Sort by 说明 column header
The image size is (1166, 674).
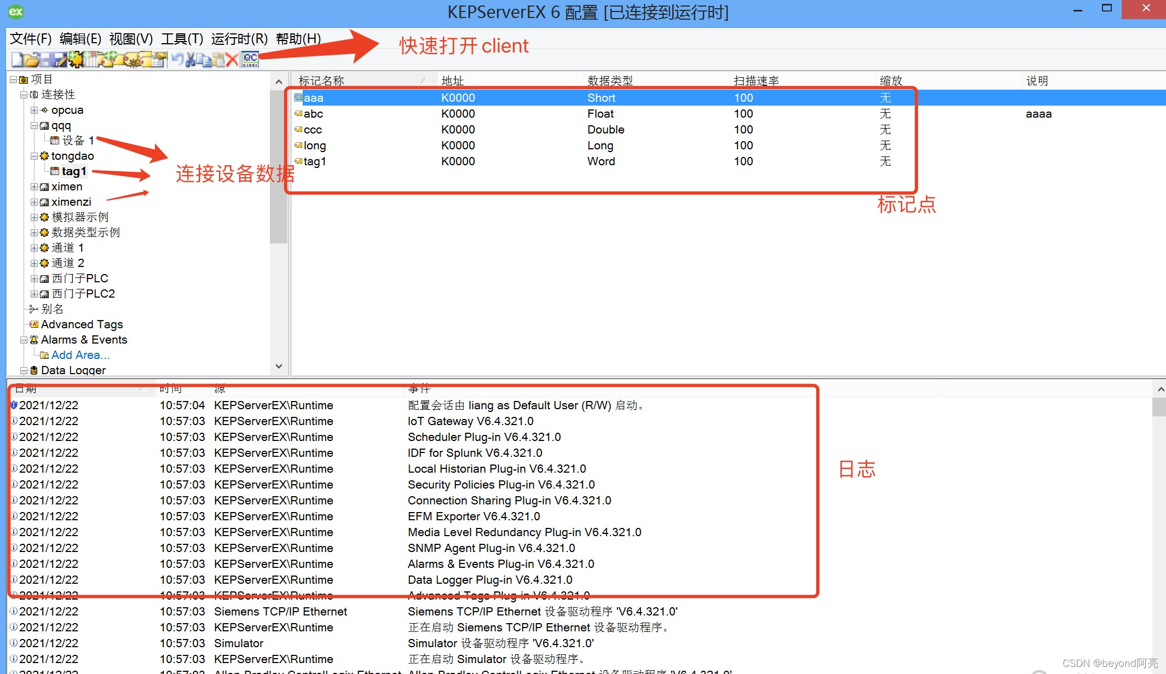[1094, 80]
